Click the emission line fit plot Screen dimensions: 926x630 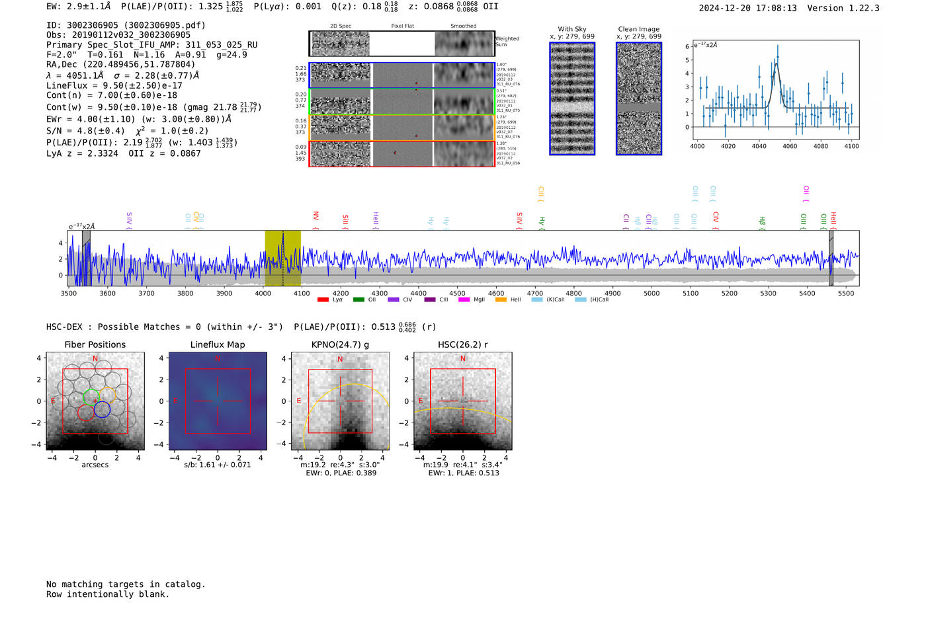[x=775, y=90]
